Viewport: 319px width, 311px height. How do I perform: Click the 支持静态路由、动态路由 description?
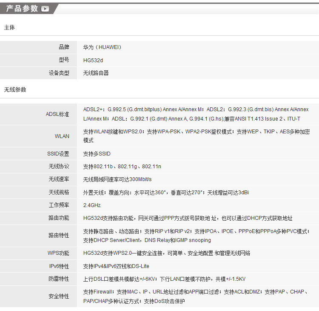point(197,236)
